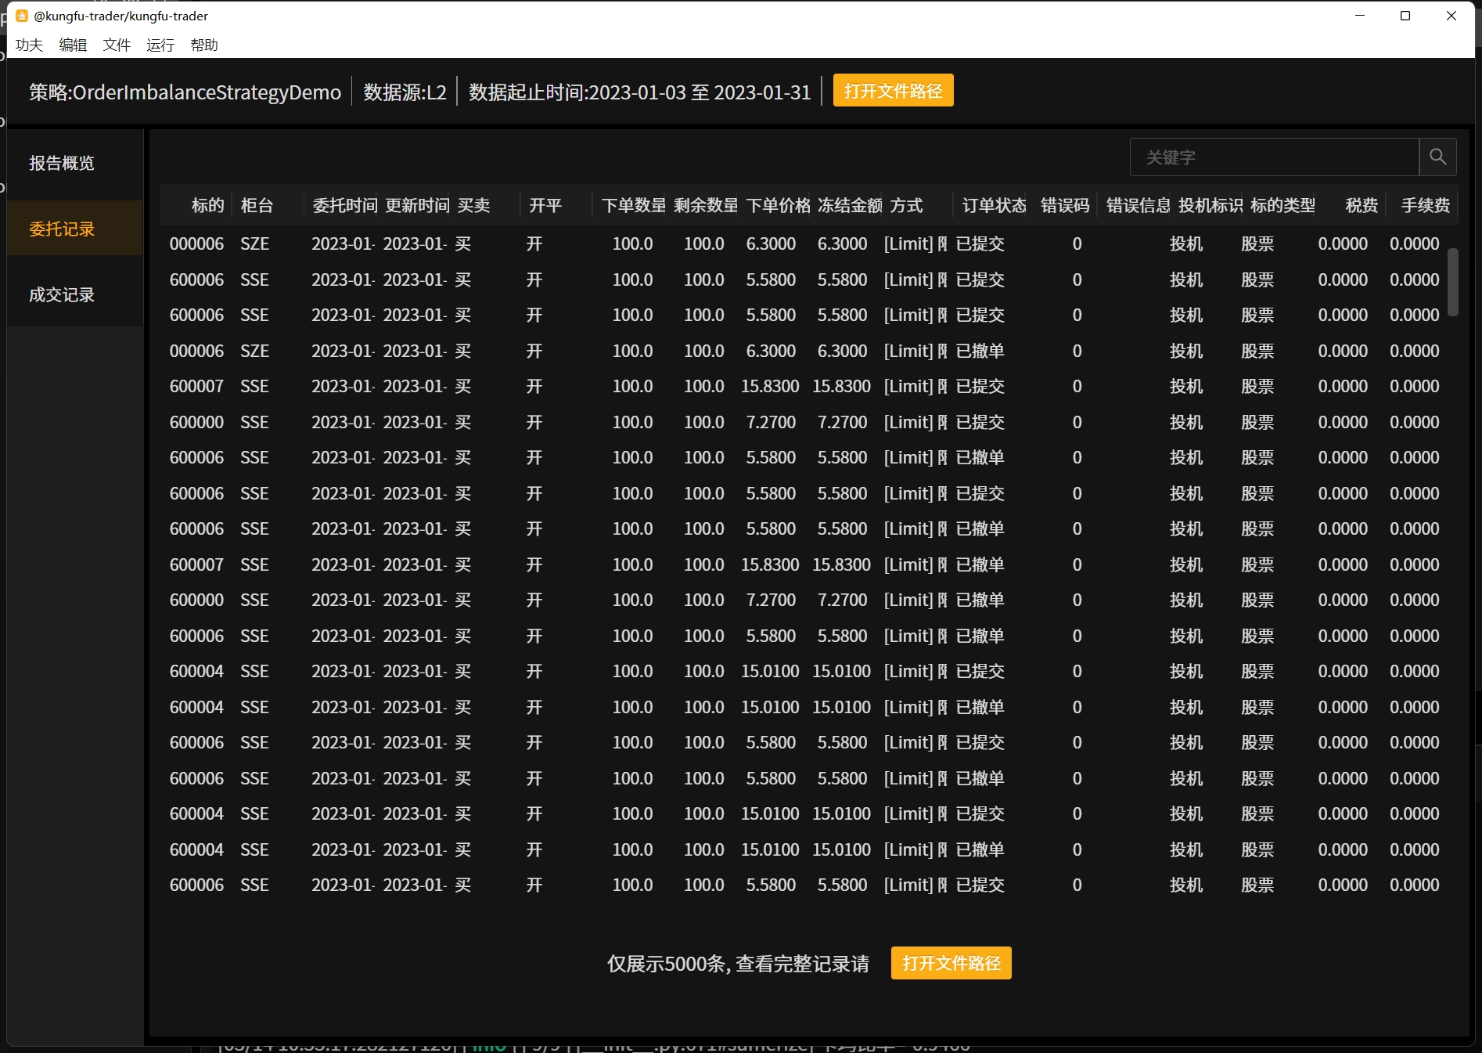The height and width of the screenshot is (1053, 1482).
Task: Click the first 600000 code cell
Action: 196,422
